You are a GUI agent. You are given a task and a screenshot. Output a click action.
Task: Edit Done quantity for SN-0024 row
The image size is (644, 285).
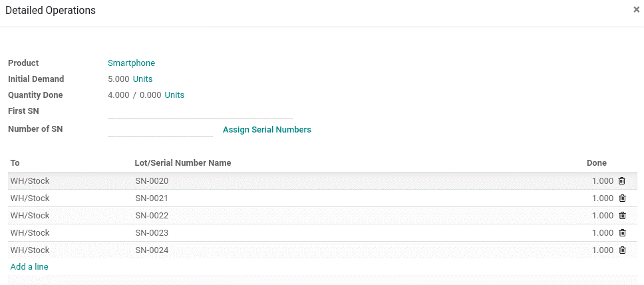[603, 250]
